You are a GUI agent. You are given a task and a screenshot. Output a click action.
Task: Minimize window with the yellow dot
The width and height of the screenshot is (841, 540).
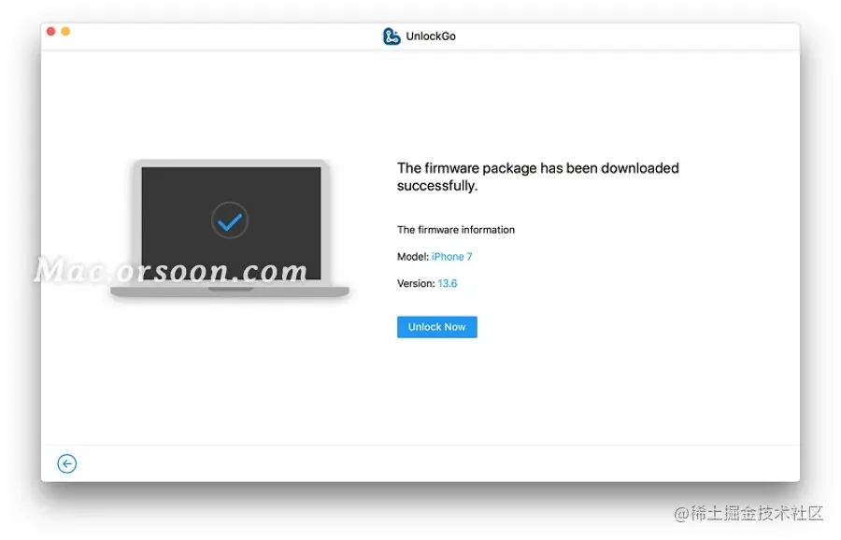(x=65, y=31)
